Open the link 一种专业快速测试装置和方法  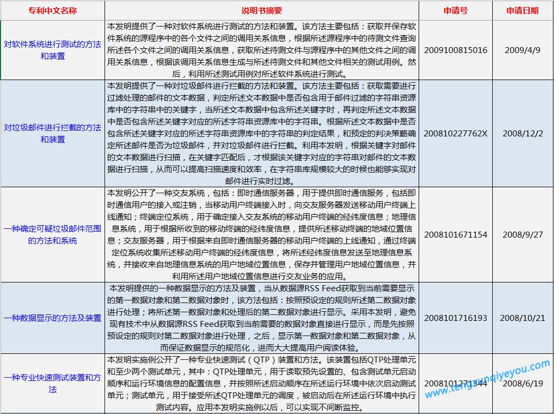pos(53,384)
